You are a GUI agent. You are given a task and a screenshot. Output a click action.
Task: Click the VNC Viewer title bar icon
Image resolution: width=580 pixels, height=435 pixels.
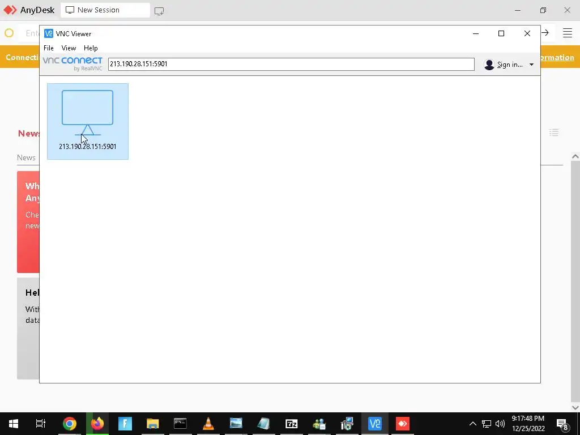(49, 33)
